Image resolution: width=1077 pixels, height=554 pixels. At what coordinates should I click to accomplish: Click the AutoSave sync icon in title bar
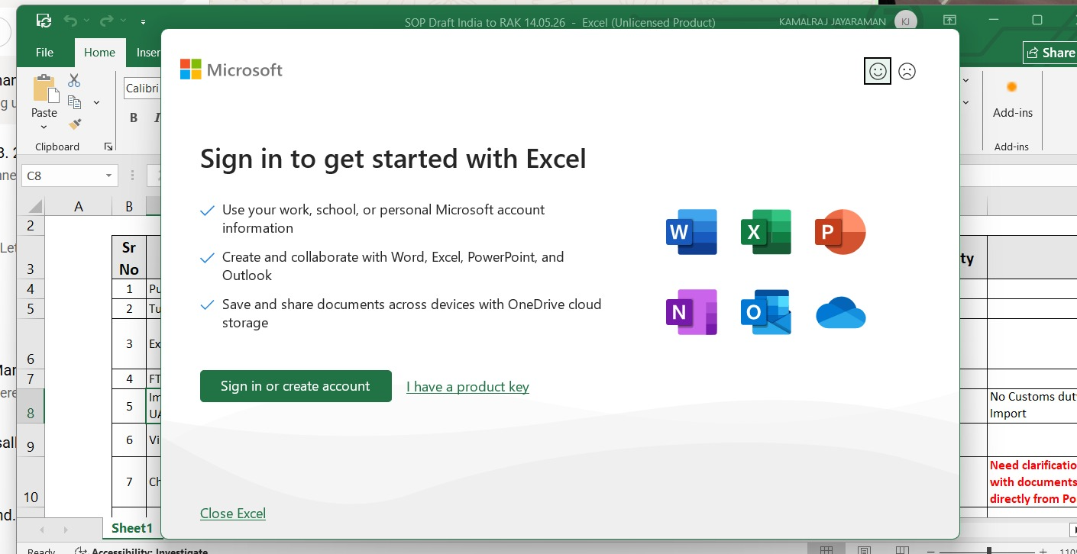tap(44, 21)
